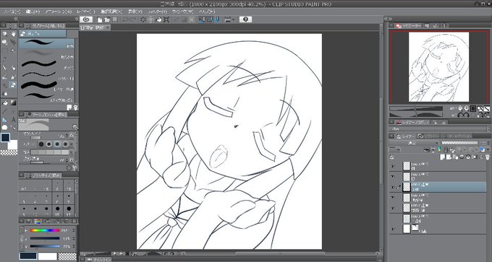Select the Eyedropper tool
This screenshot has width=492, height=262.
[x=5, y=59]
